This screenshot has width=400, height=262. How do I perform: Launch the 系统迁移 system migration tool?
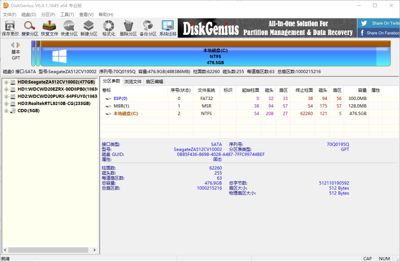(168, 28)
